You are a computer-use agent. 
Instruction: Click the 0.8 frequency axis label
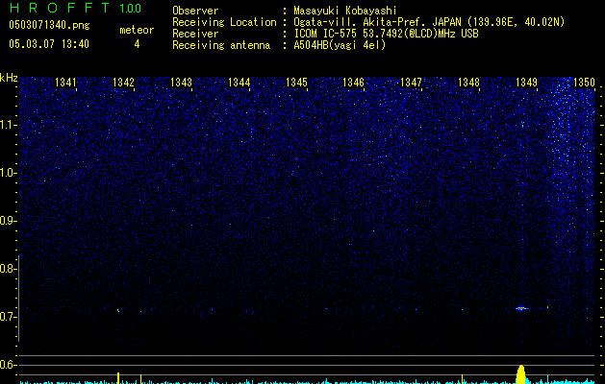coord(8,269)
